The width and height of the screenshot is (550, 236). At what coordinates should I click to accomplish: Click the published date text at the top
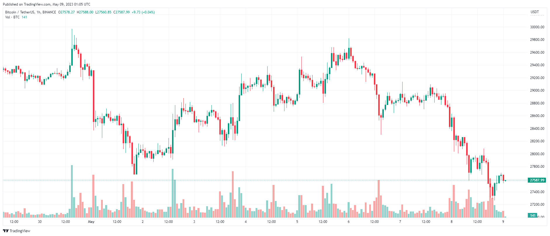click(x=46, y=4)
